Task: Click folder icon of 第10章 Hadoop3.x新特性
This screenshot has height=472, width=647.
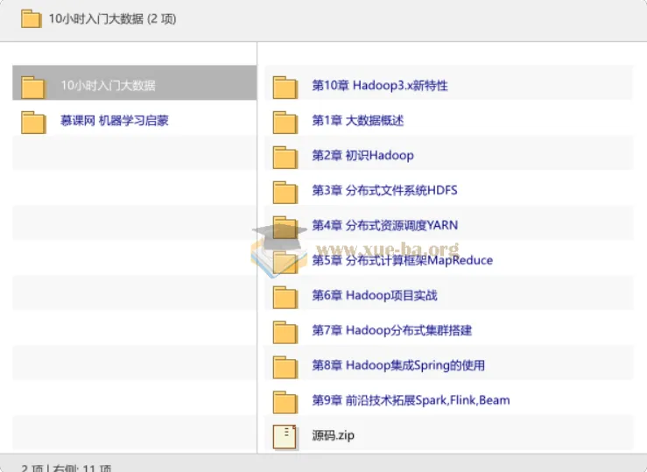Action: pos(285,88)
